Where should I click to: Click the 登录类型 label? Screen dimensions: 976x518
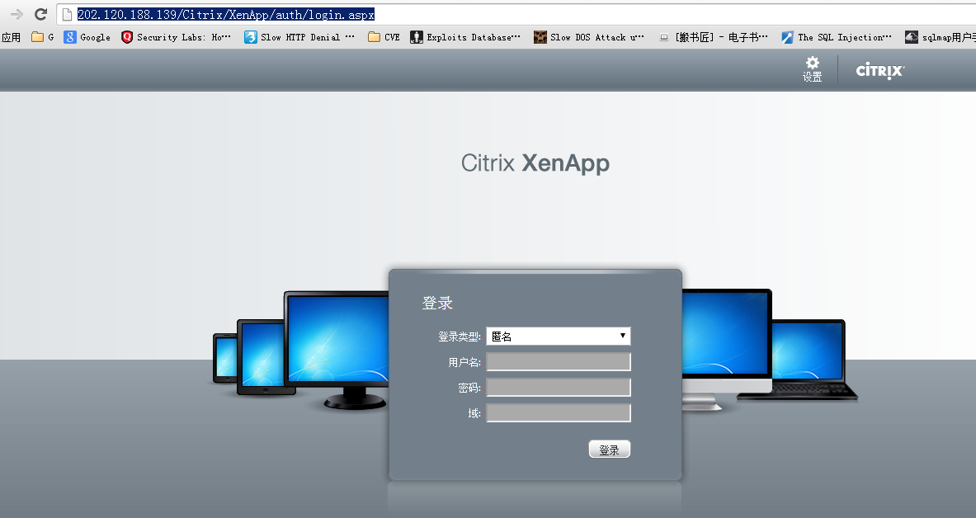click(460, 337)
